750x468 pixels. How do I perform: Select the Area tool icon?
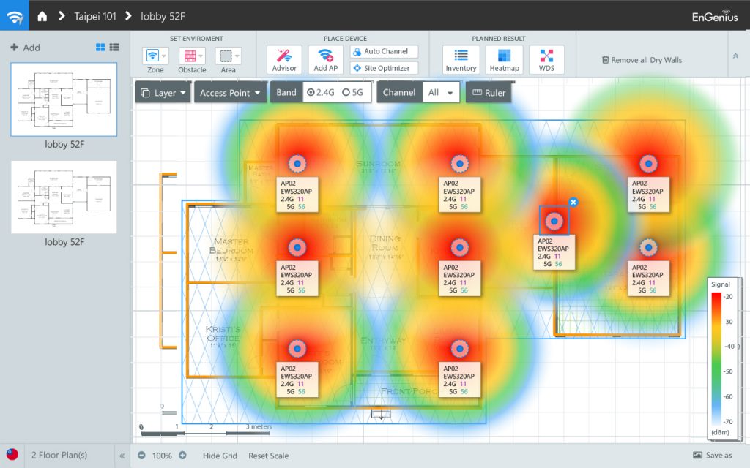click(226, 56)
